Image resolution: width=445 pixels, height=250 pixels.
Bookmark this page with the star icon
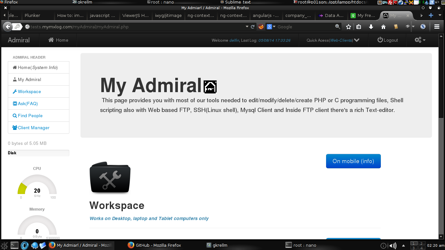coord(349,27)
